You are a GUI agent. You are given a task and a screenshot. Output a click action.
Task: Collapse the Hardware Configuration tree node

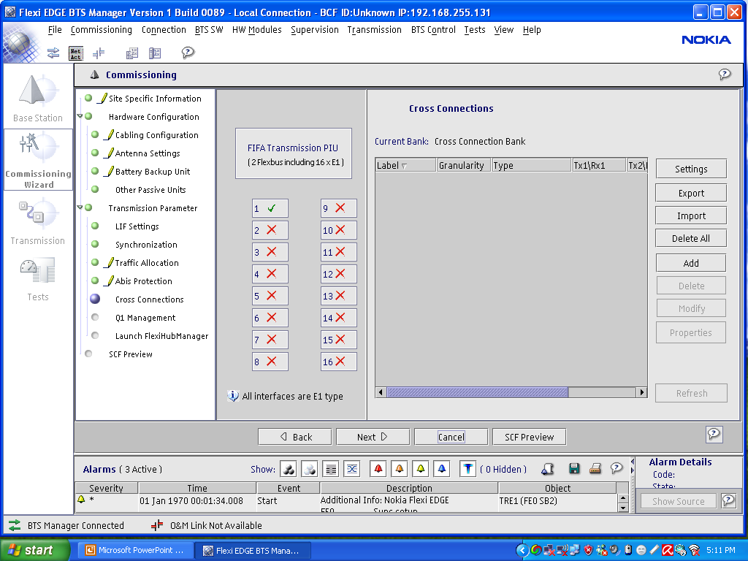pos(80,117)
